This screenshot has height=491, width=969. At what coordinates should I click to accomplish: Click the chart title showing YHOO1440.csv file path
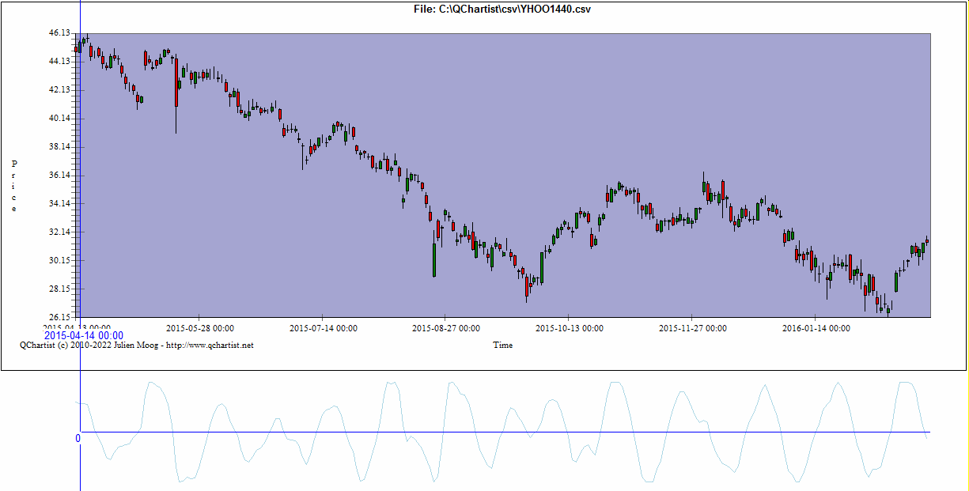click(502, 9)
